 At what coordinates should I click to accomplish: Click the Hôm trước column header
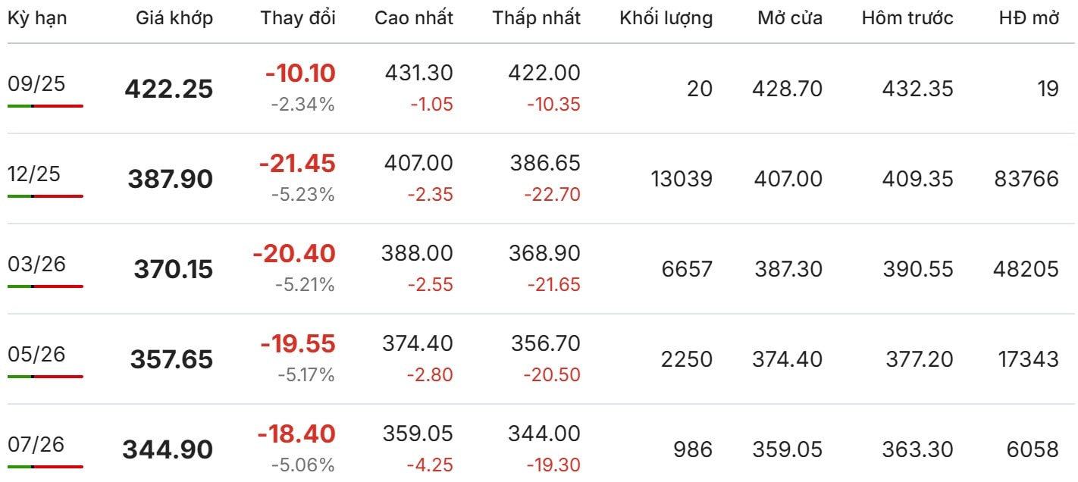(x=907, y=18)
